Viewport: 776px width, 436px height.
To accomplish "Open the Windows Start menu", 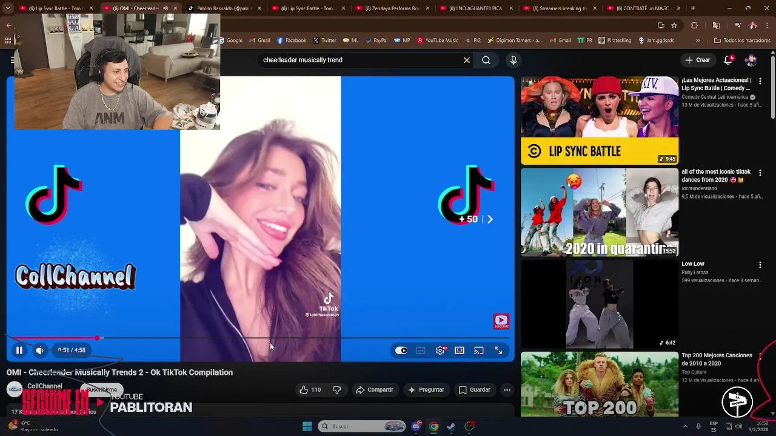I will coord(307,426).
